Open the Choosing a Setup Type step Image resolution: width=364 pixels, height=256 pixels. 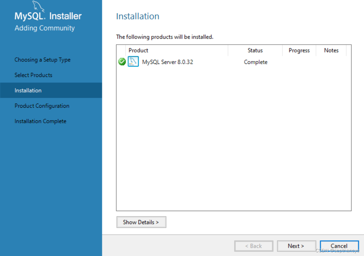(43, 60)
